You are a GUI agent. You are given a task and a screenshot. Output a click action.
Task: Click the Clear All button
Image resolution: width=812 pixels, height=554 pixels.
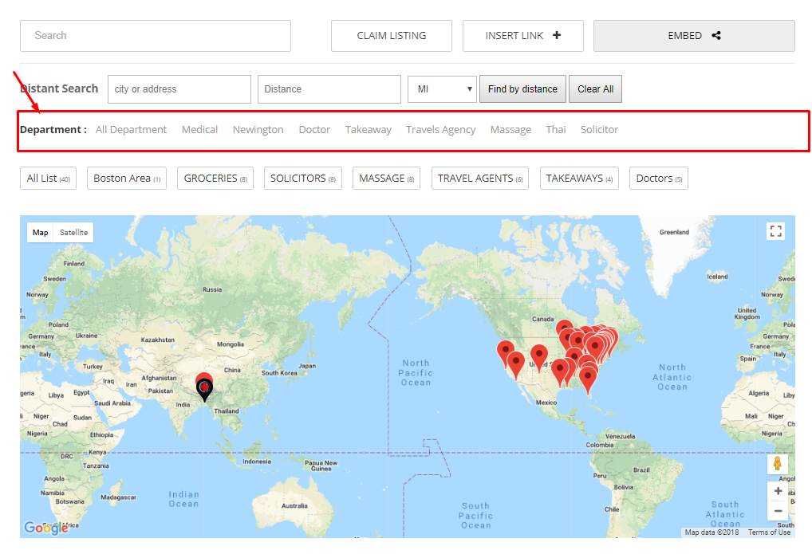click(596, 89)
